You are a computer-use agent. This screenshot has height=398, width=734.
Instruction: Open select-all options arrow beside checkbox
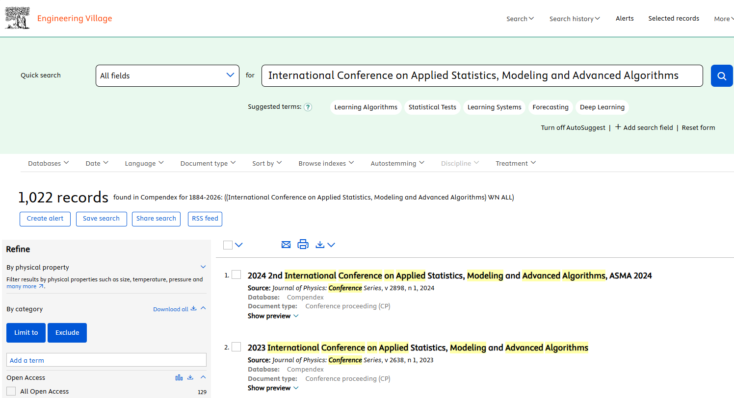[x=239, y=245]
